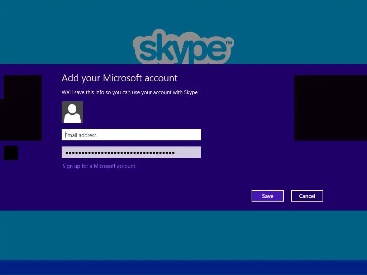
Task: Click the Add your Microsoft account heading
Action: [x=119, y=78]
